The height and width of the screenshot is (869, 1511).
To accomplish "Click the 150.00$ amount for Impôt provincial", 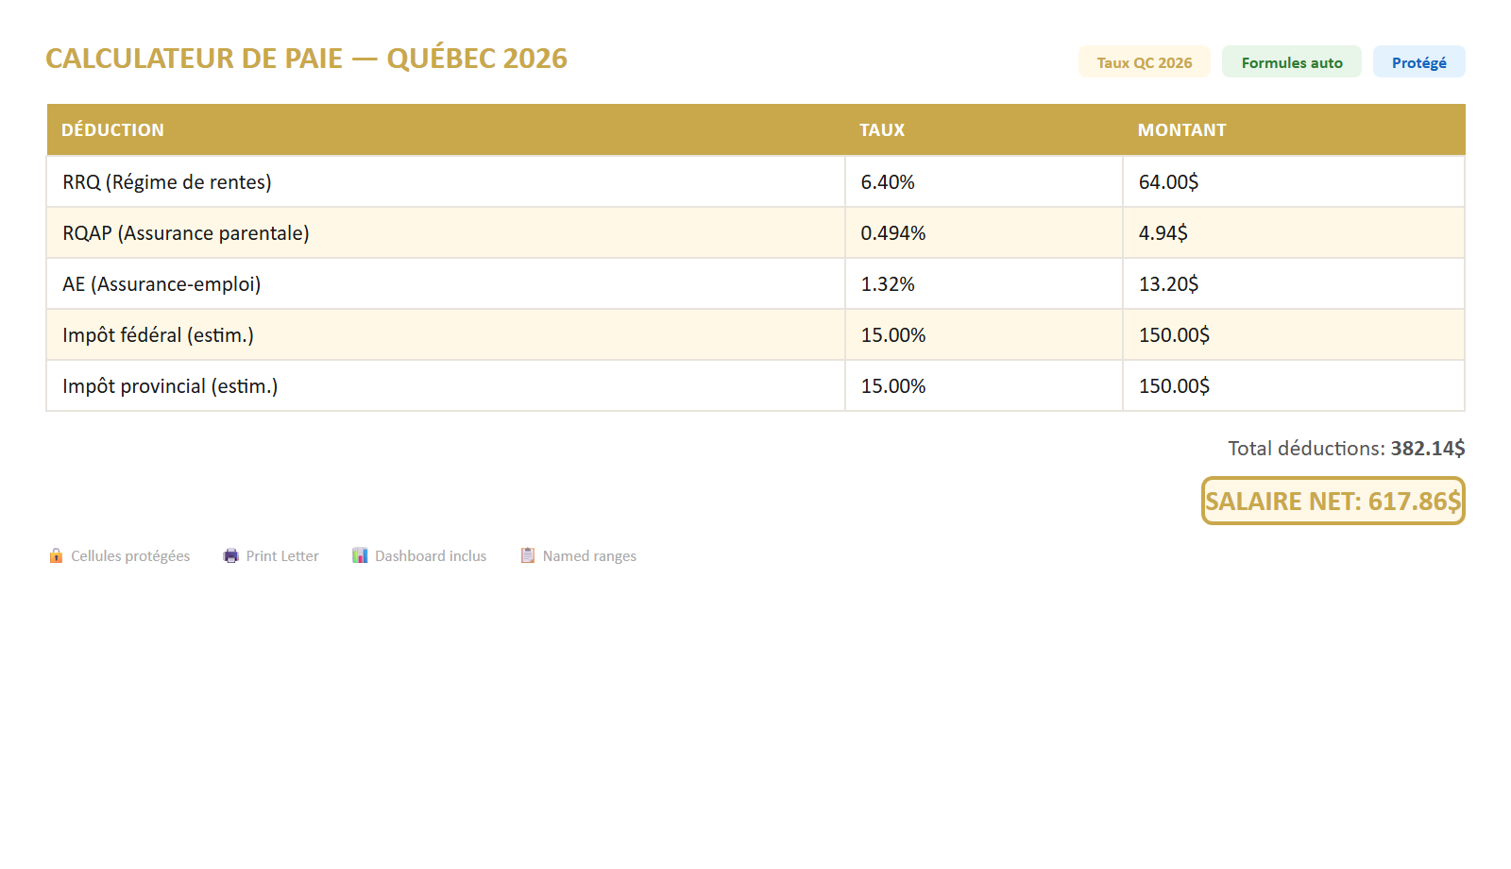I will (x=1294, y=385).
